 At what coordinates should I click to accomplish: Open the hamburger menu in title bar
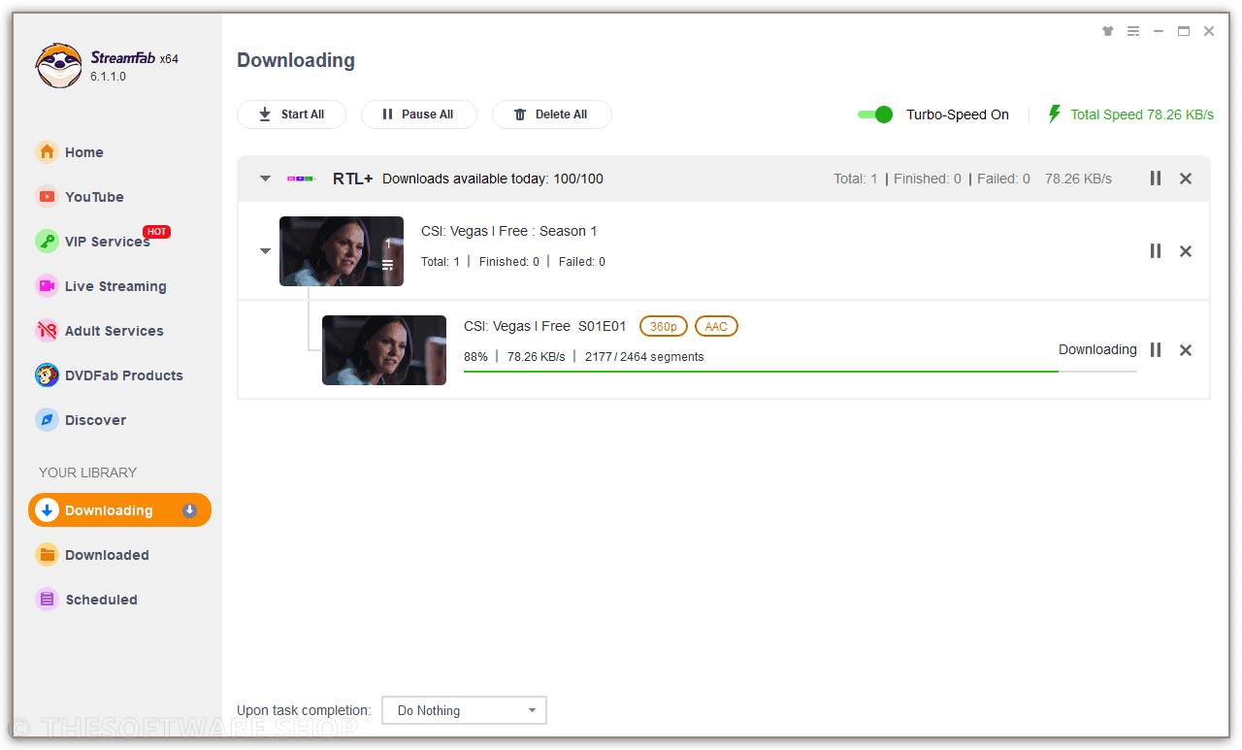(x=1133, y=31)
